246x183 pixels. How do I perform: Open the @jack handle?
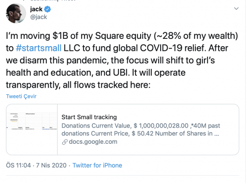pyautogui.click(x=39, y=17)
